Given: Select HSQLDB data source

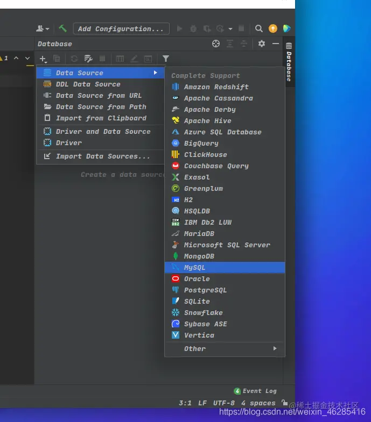Looking at the screenshot, I should pos(225,211).
